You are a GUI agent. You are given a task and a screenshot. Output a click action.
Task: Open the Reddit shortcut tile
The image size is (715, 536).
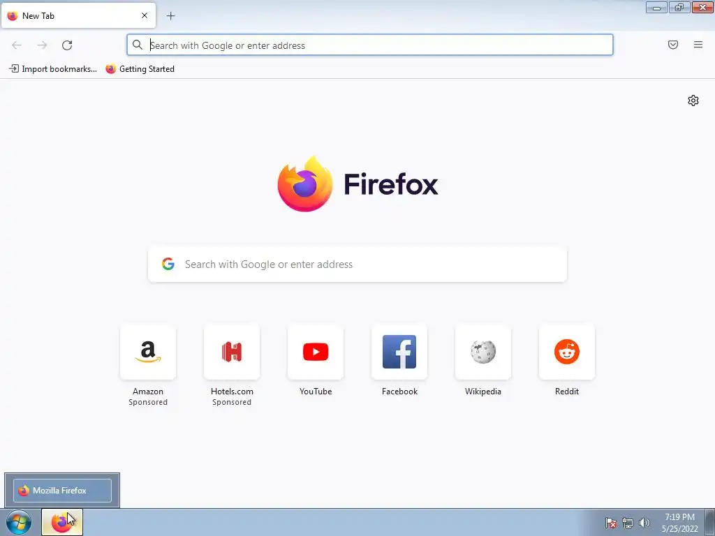(x=567, y=352)
